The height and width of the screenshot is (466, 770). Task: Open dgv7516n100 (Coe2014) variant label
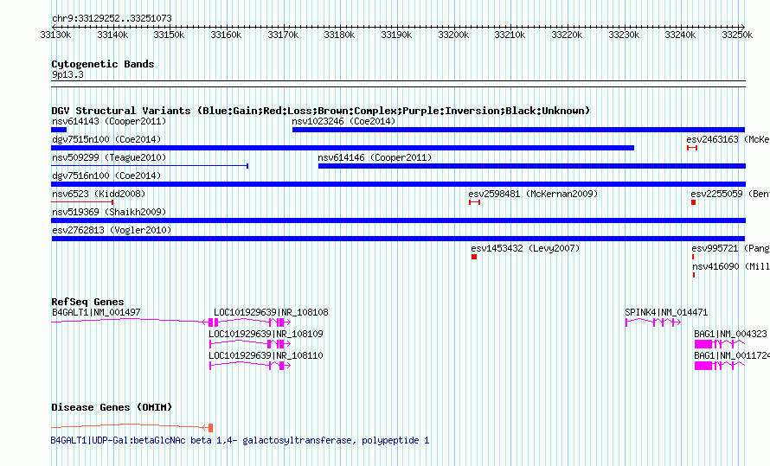106,176
